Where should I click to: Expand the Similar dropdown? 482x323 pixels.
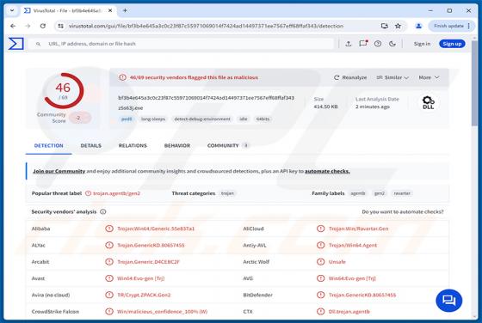(392, 77)
